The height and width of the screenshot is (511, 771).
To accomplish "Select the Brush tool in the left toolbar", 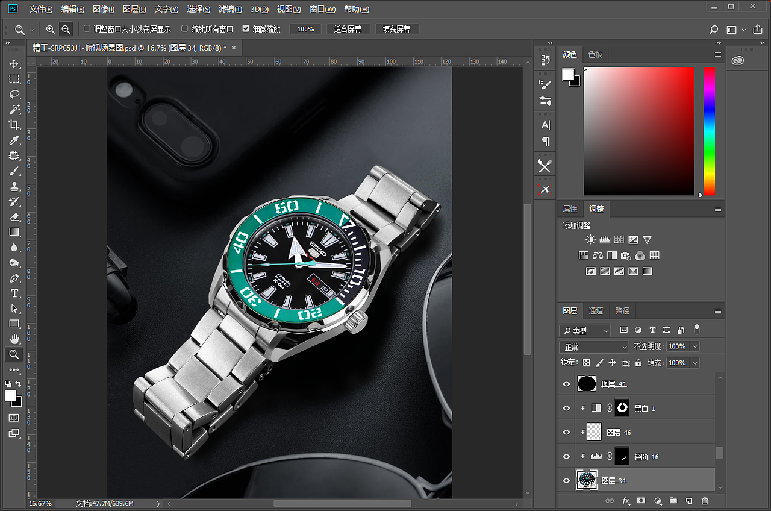I will [14, 171].
